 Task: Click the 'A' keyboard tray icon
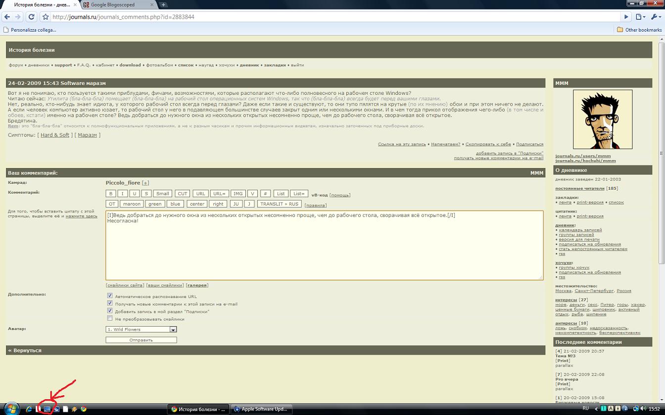tap(611, 409)
